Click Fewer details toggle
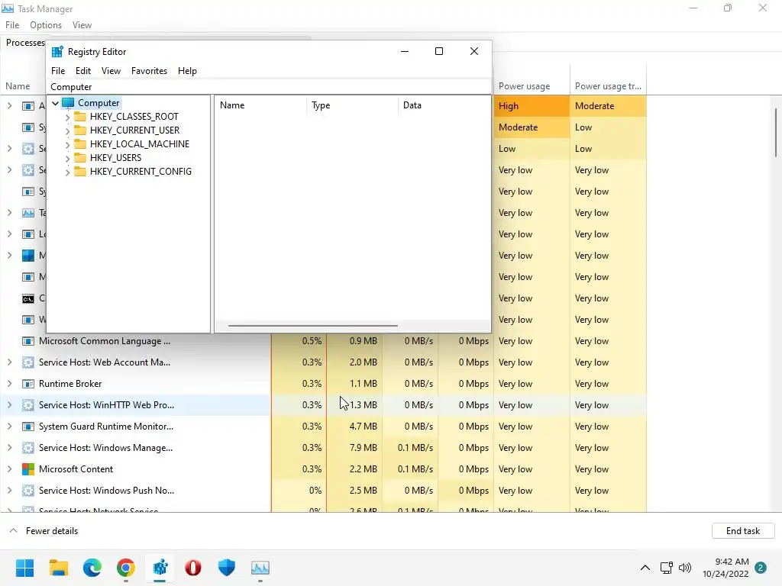The image size is (782, 586). [44, 531]
